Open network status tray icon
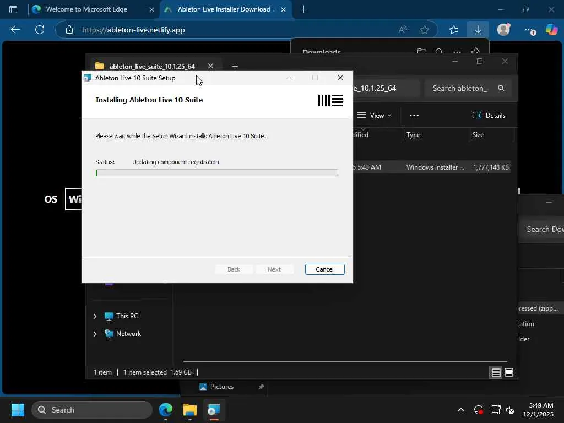Viewport: 564px width, 423px height. tap(496, 410)
